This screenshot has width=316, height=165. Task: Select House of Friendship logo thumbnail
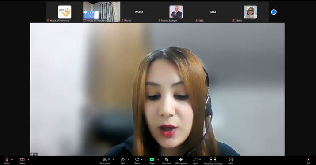coord(65,12)
